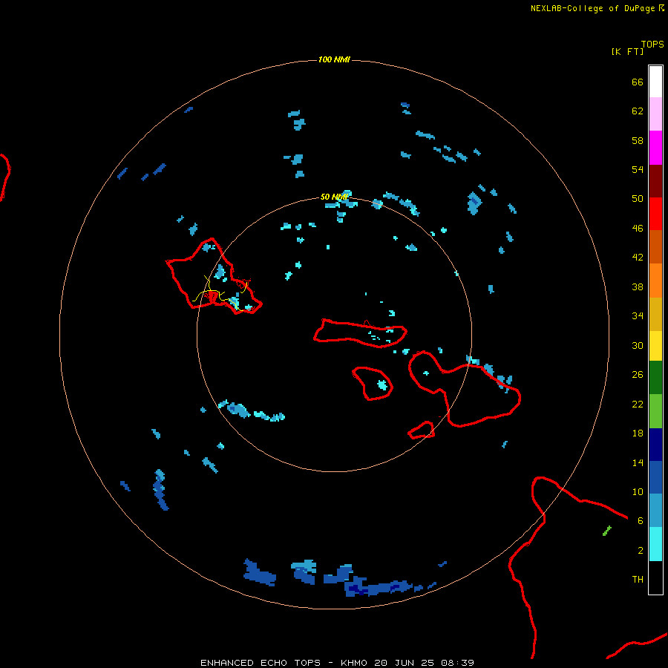Click the gold 34 kft legend swatch
668x668 pixels.
(x=655, y=315)
